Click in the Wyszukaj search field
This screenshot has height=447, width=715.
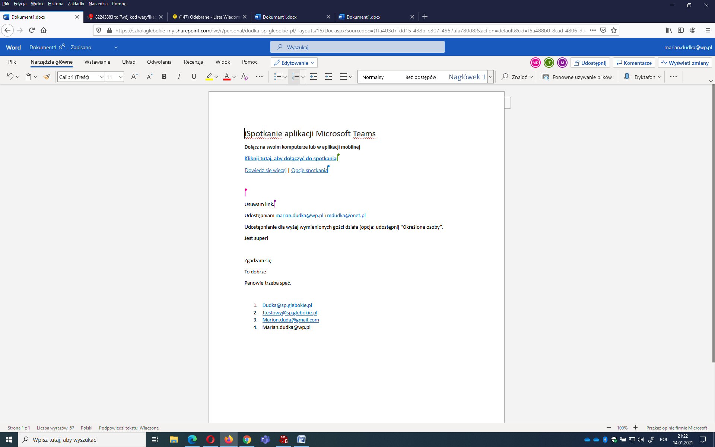[x=357, y=47]
